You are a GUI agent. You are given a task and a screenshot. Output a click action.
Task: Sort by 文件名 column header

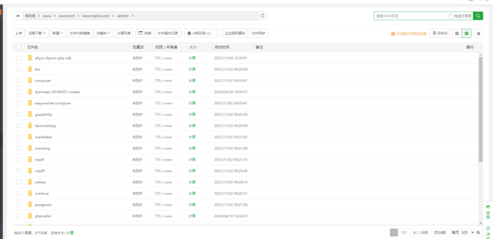pos(32,47)
